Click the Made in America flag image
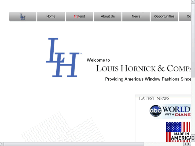 pos(178,132)
